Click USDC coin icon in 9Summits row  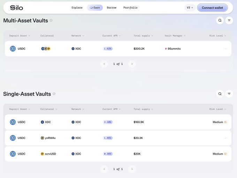(x=13, y=49)
